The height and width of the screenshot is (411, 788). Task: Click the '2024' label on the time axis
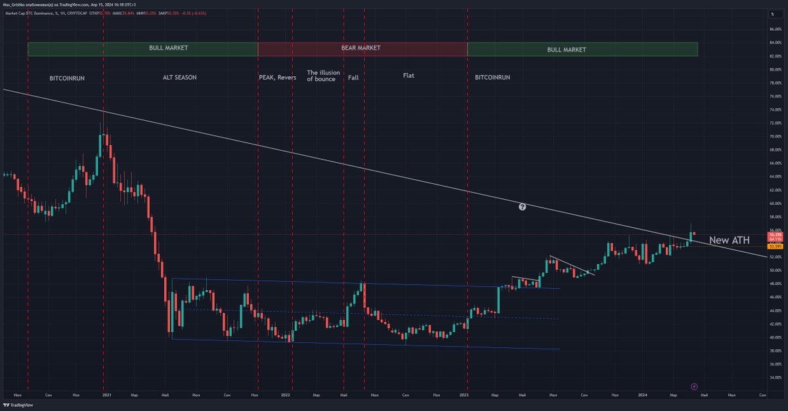click(643, 395)
